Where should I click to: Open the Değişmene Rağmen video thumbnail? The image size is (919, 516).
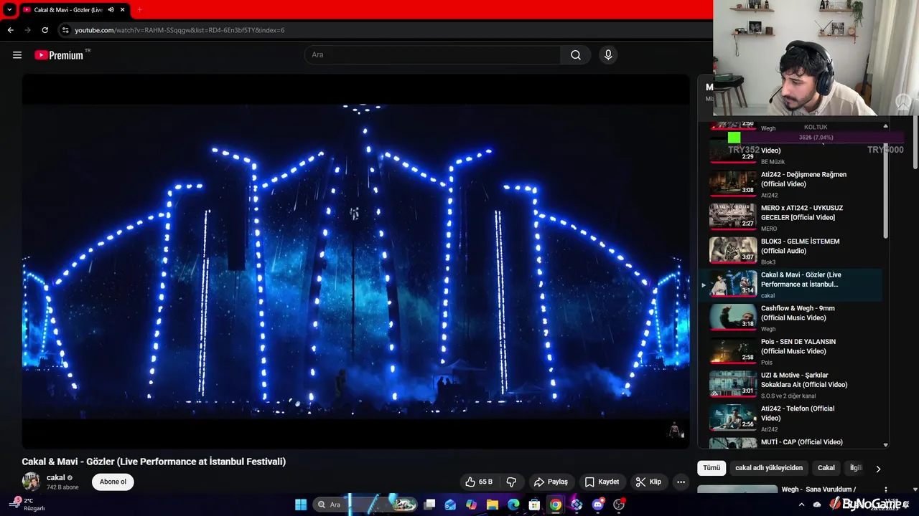[x=733, y=183]
